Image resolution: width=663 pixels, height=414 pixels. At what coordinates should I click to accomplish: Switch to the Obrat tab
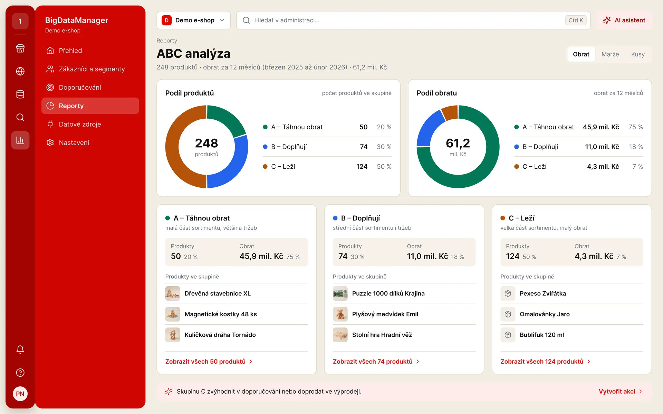coord(581,54)
